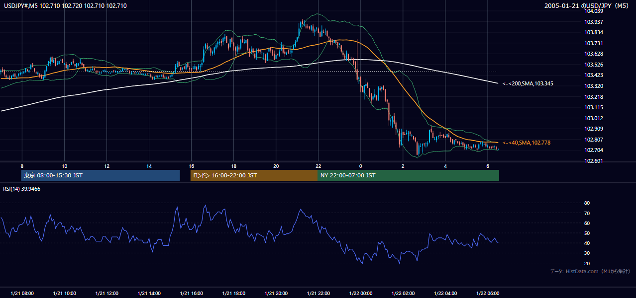The width and height of the screenshot is (636, 298).
Task: Click price axis value 103.320
Action: (594, 86)
